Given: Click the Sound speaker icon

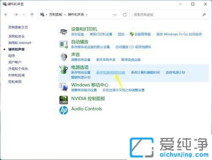Looking at the screenshot, I should click(64, 57).
